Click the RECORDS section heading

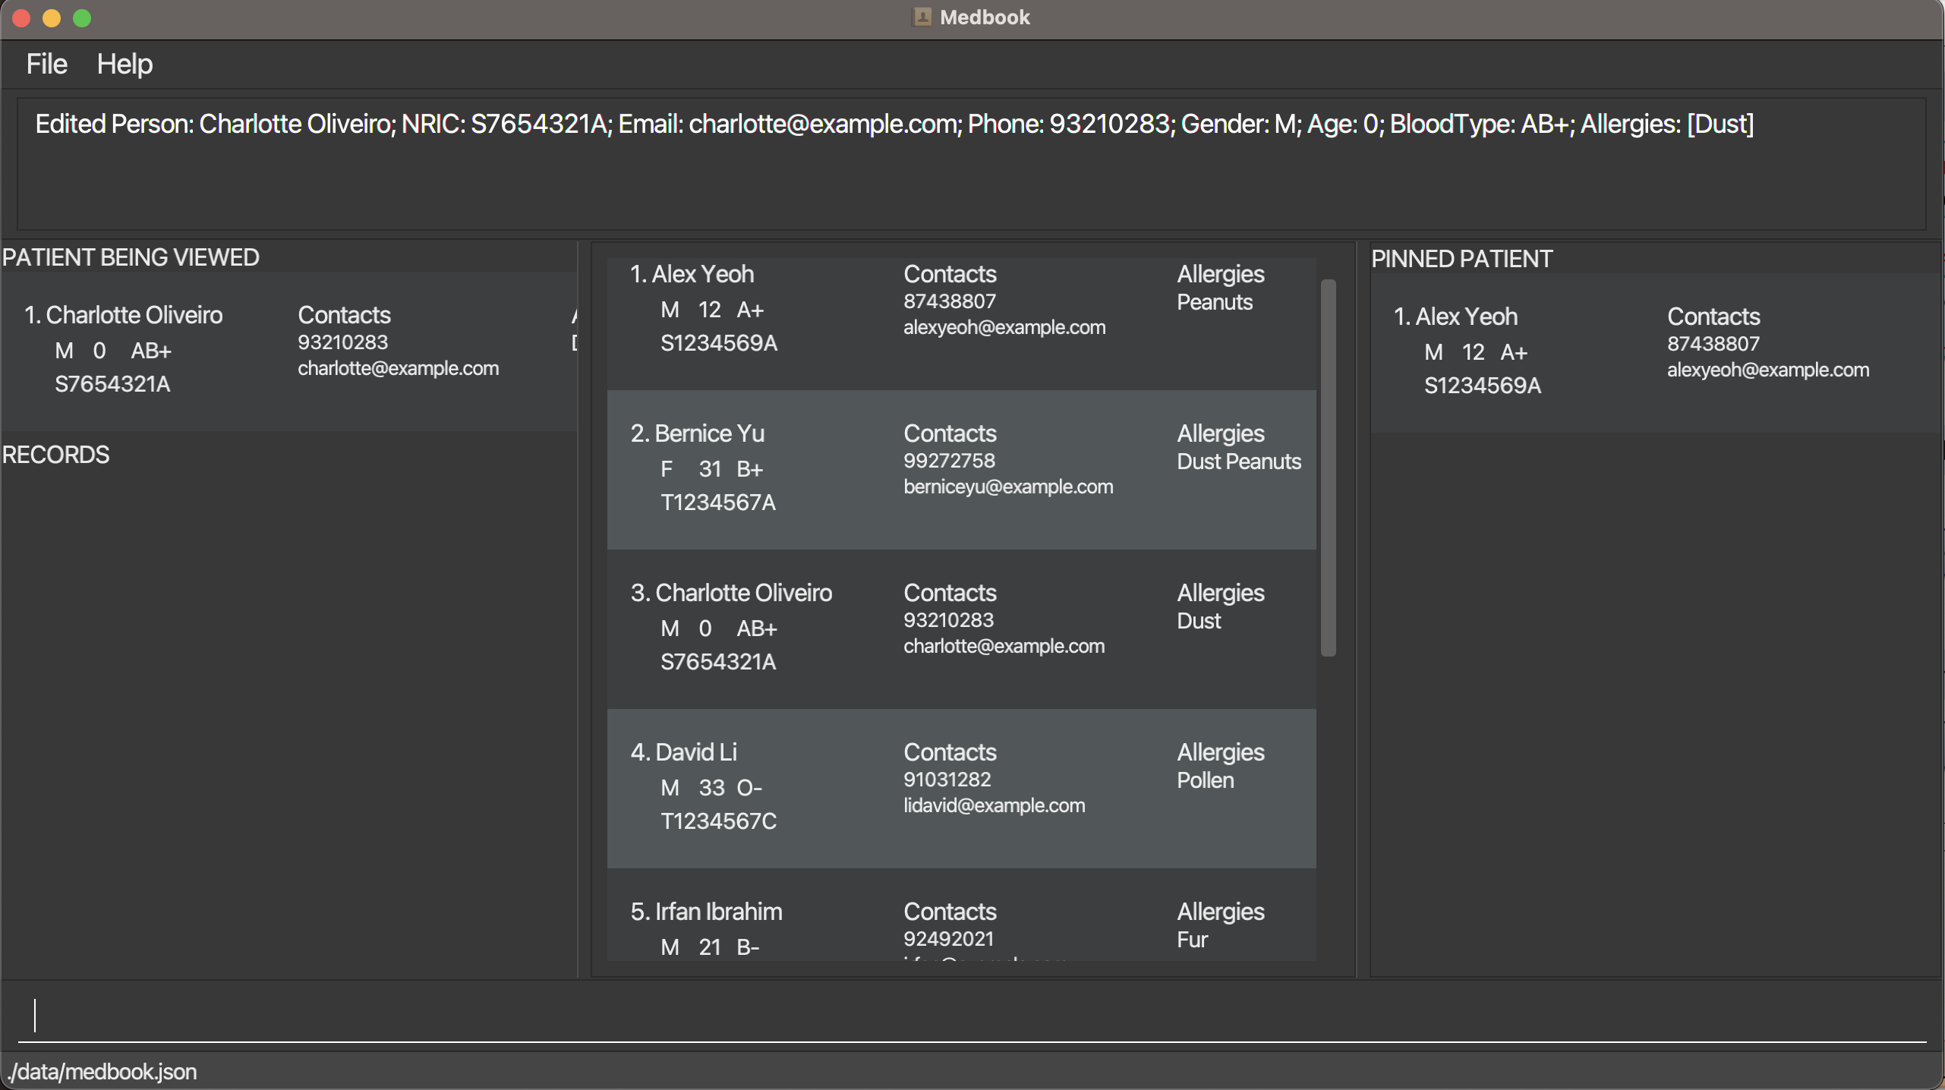pyautogui.click(x=55, y=455)
